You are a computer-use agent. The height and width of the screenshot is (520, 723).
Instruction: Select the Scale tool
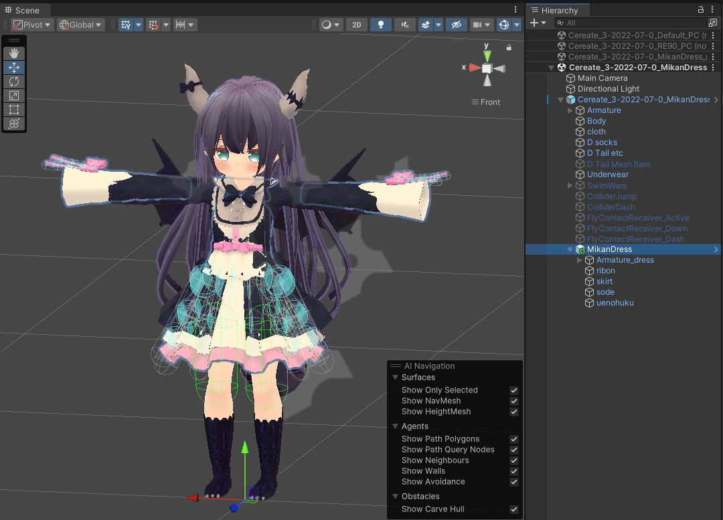point(14,96)
